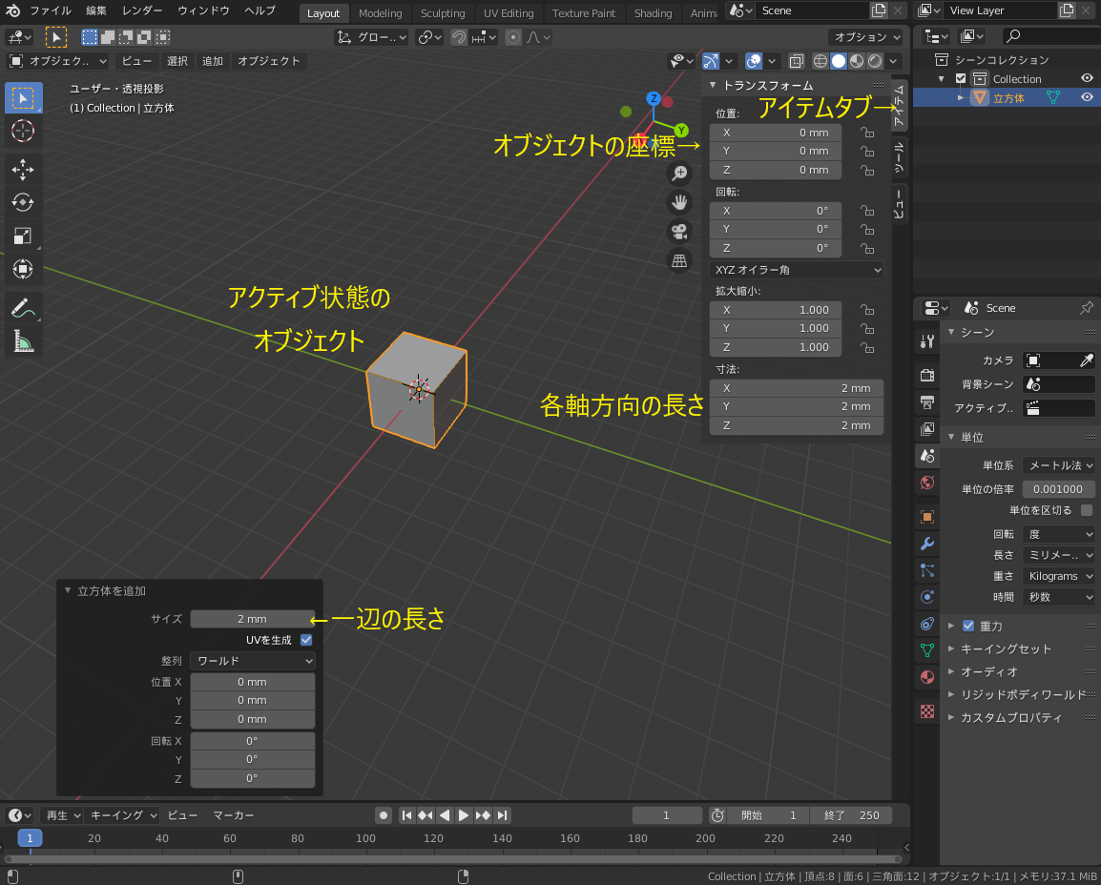The image size is (1101, 885).
Task: Lock the 位置 X value
Action: pos(868,133)
